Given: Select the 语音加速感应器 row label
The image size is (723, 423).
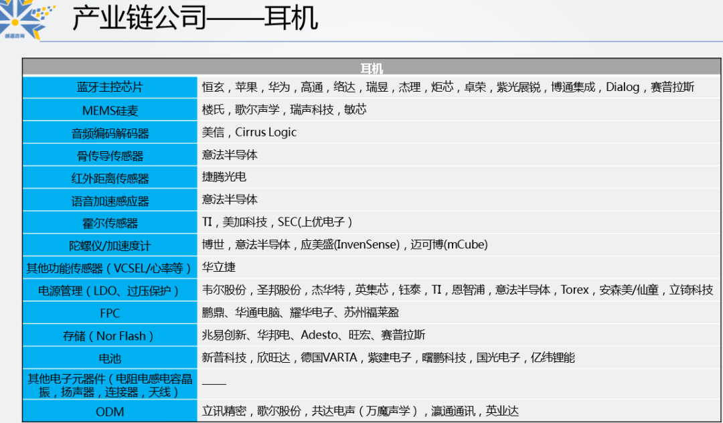Looking at the screenshot, I should (x=110, y=200).
